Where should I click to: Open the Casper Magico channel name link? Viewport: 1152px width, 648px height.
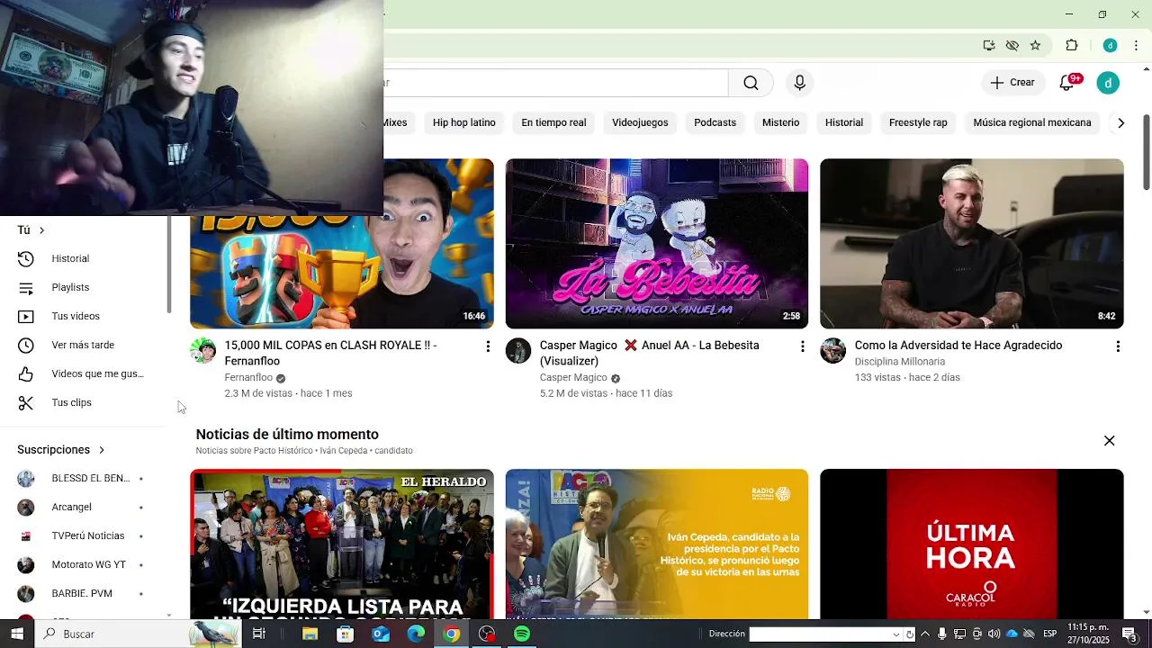[573, 378]
